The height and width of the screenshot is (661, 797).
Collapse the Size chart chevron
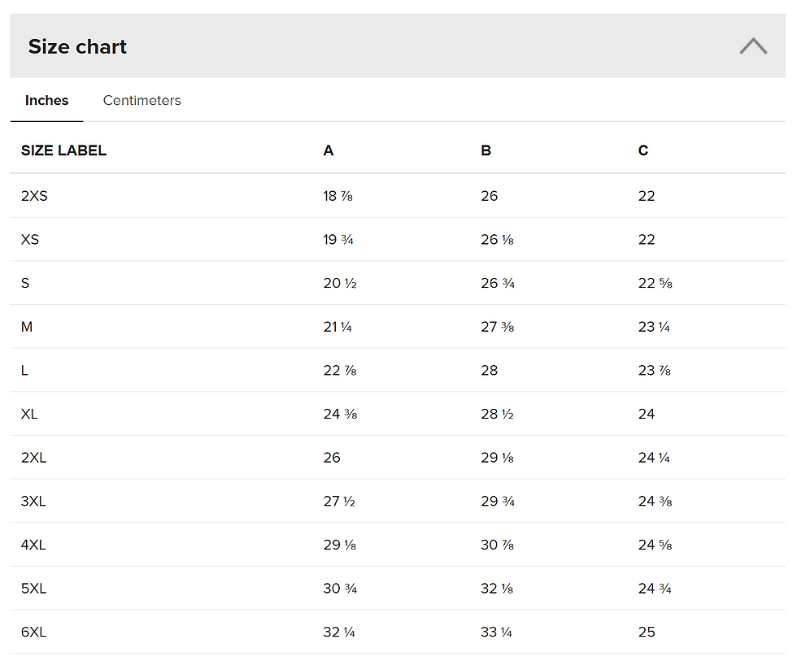point(753,46)
